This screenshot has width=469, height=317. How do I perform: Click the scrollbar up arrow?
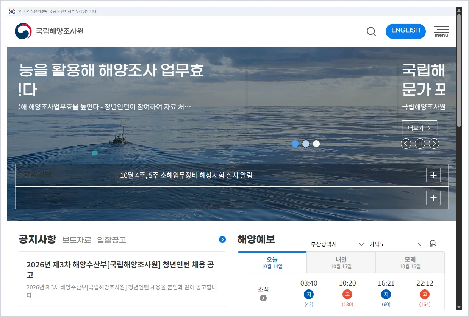pyautogui.click(x=459, y=10)
